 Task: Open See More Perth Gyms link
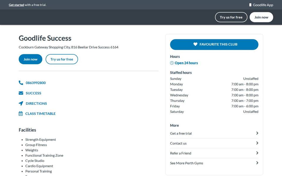[x=214, y=163]
